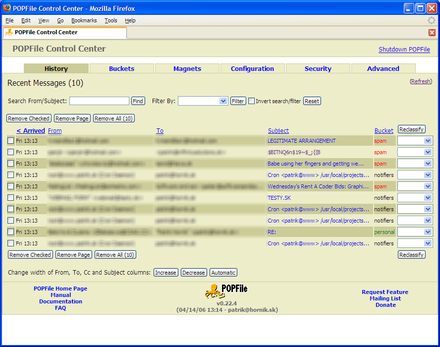Viewport: 440px width, 347px height.
Task: Open reclassify dropdown for Wednesday's Rent A Coder
Action: (415, 186)
